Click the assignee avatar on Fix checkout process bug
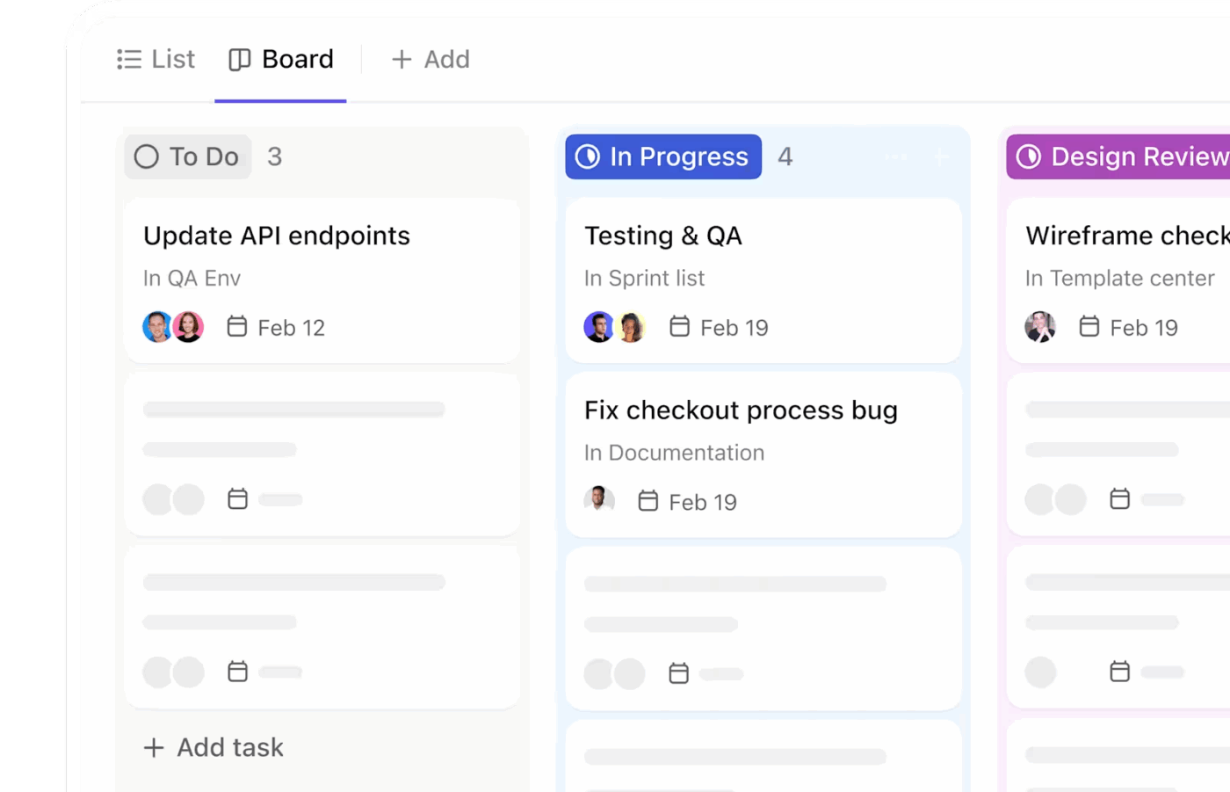The height and width of the screenshot is (792, 1230). click(x=599, y=500)
